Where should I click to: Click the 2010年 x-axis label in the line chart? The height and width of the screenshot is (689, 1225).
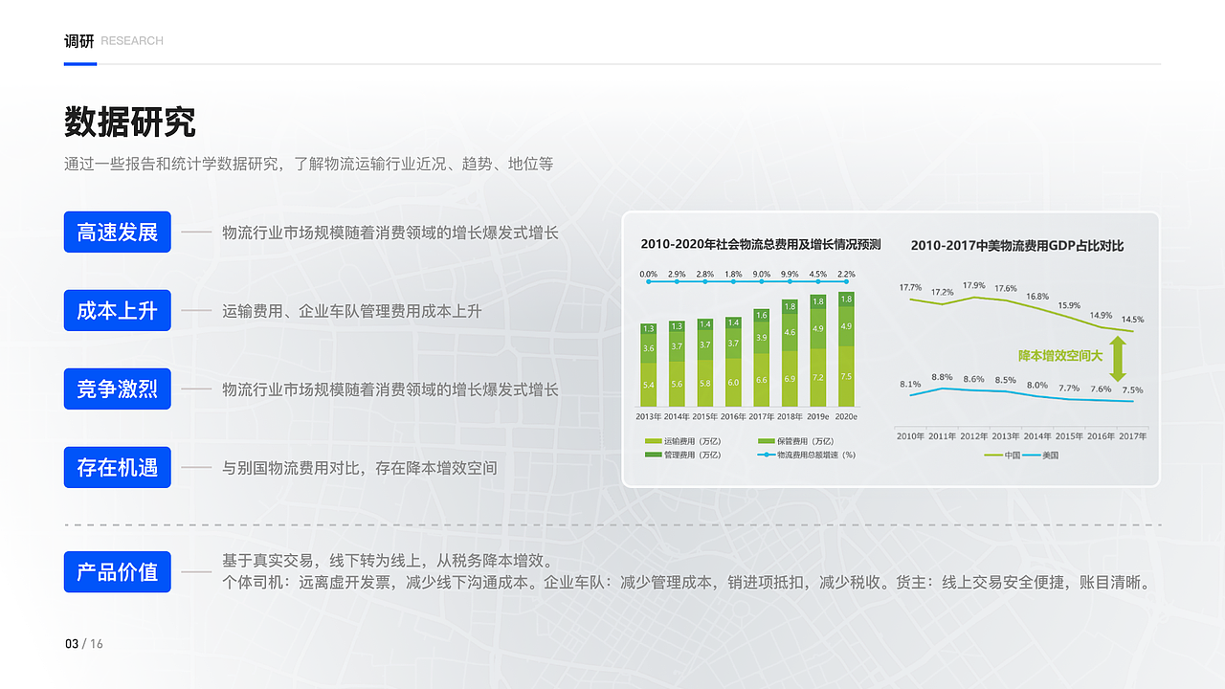910,436
